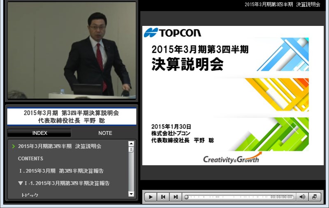Image resolution: width=329 pixels, height=208 pixels.
Task: Click the slide date 2015年1月30日
Action: pos(171,127)
